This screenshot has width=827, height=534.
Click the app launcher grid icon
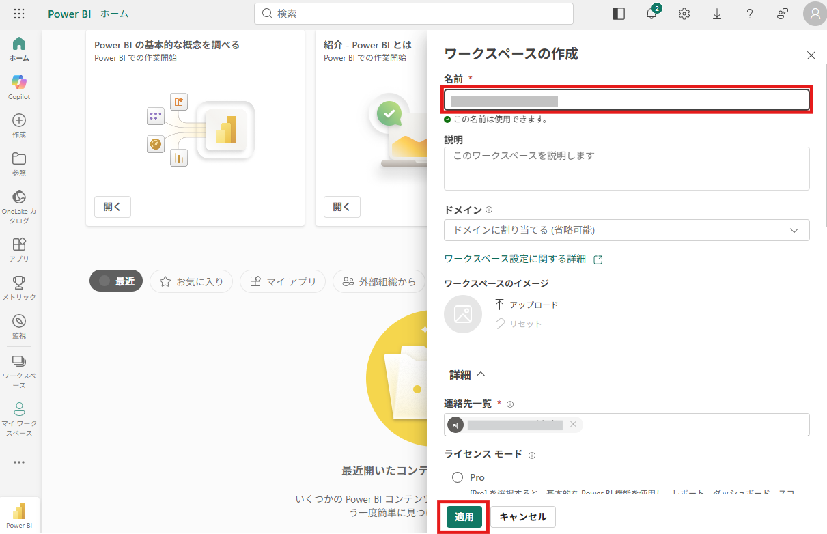pos(19,14)
